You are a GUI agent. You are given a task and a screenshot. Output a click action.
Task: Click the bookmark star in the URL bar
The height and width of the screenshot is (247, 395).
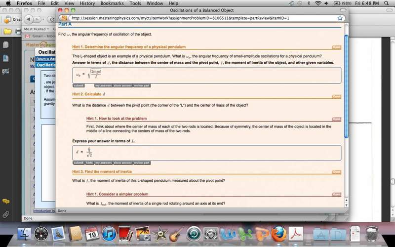point(340,18)
